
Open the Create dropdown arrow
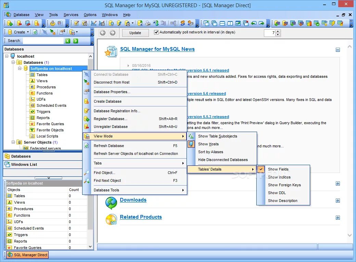point(28,32)
